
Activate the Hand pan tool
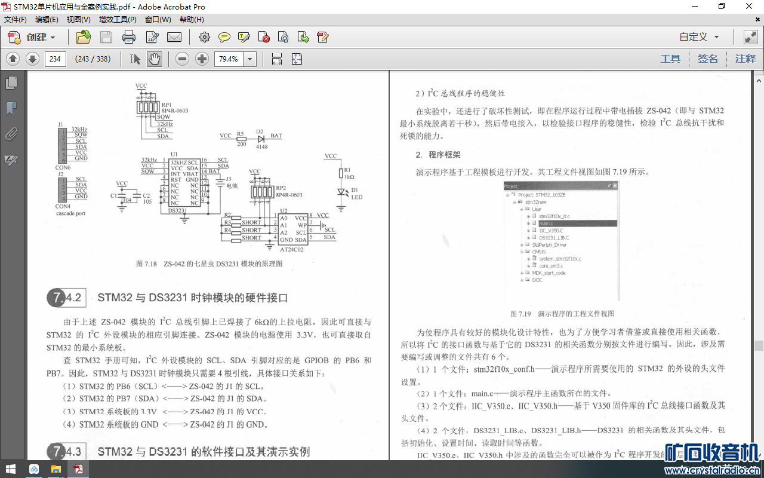coord(155,59)
